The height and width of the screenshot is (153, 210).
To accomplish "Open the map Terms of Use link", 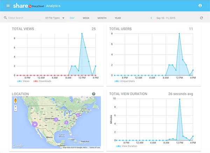I will [x=94, y=147].
